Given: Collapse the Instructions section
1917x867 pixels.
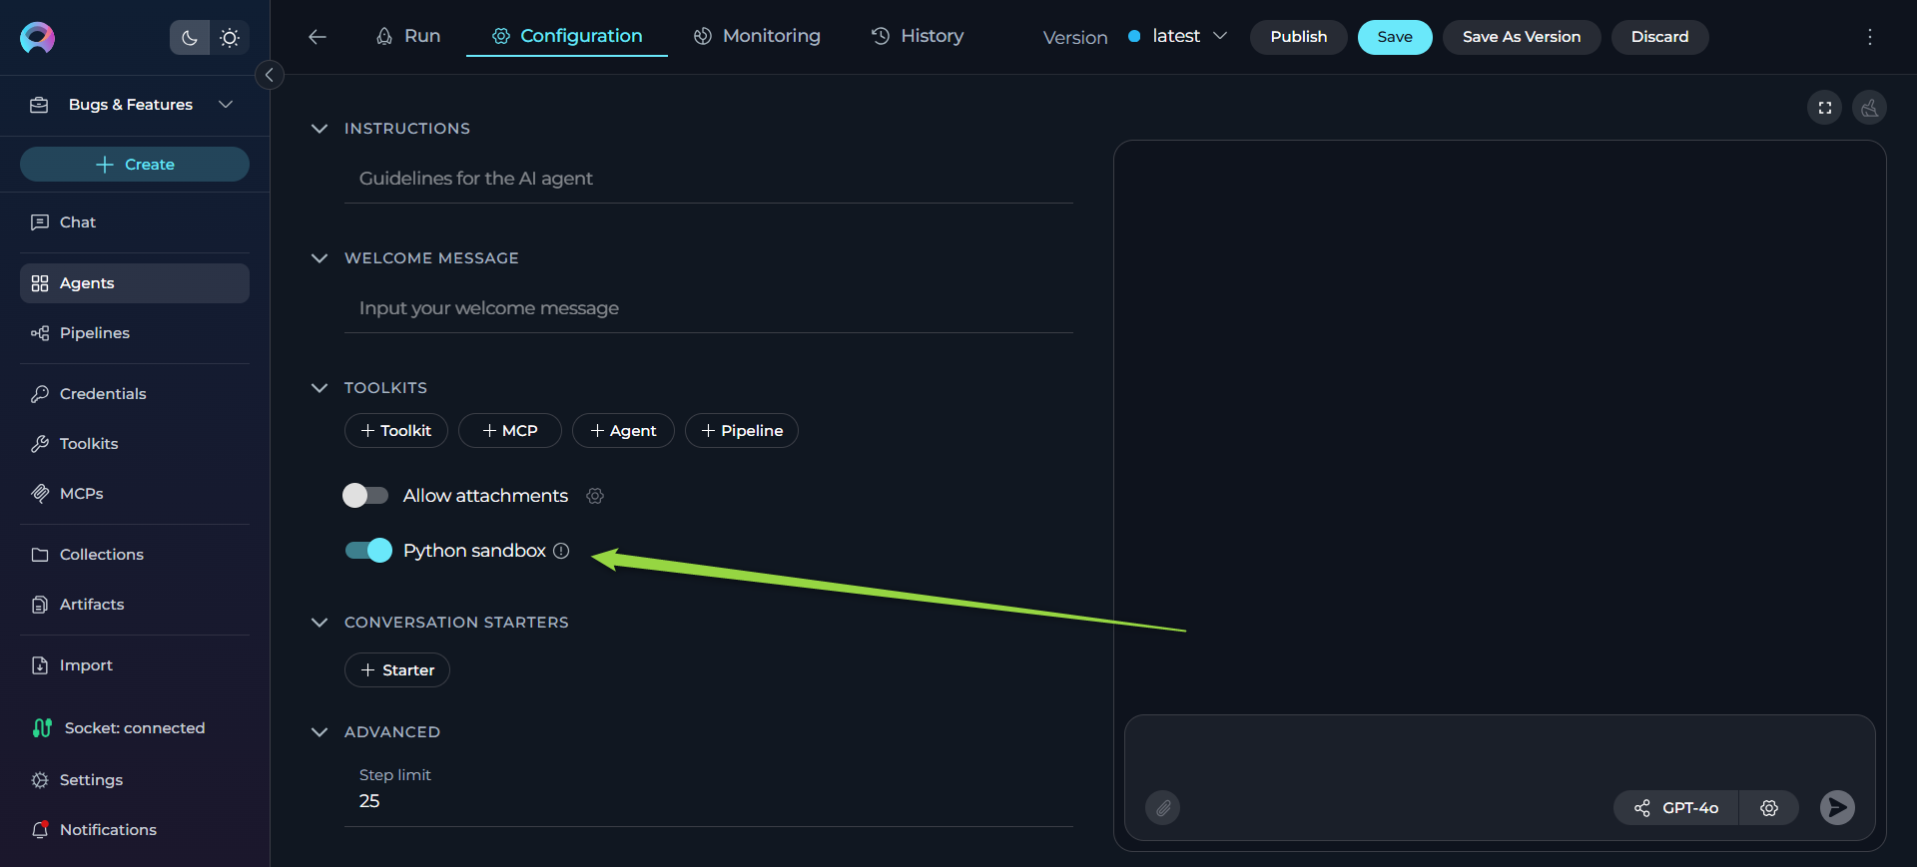Looking at the screenshot, I should 319,129.
